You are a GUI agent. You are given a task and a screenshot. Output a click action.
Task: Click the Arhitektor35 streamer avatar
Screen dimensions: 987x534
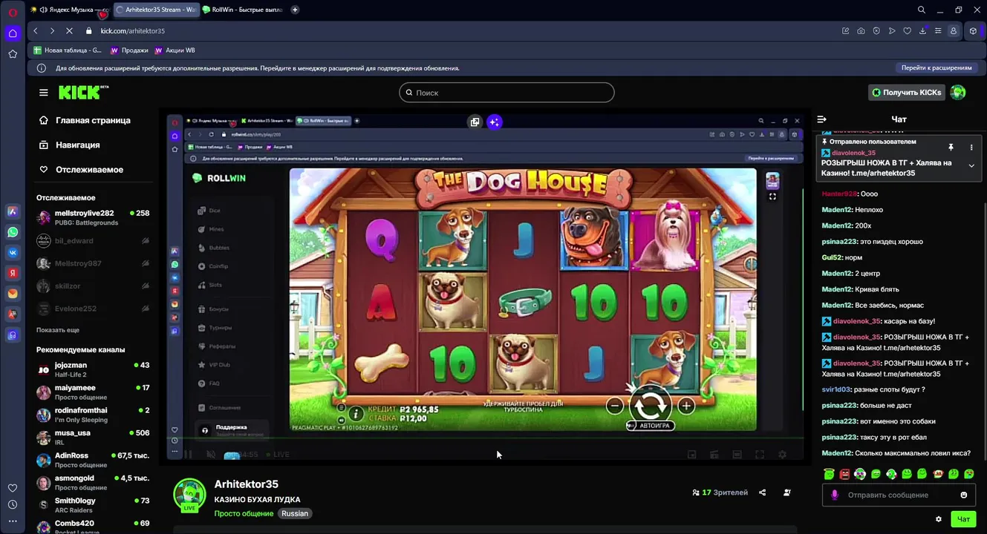(189, 495)
